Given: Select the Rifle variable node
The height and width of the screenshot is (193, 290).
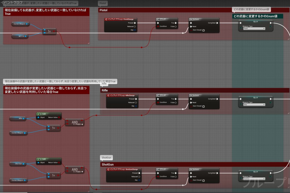Looking at the screenshot, I should tap(18, 118).
